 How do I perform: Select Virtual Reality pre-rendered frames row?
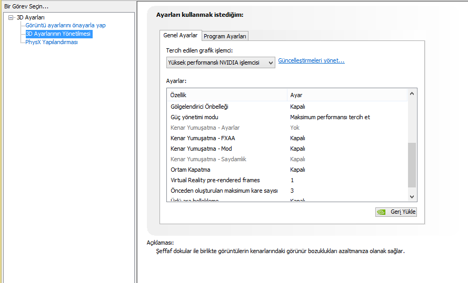tap(287, 180)
